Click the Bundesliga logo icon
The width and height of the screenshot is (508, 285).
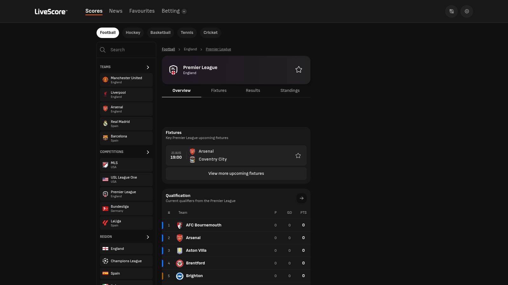105,208
